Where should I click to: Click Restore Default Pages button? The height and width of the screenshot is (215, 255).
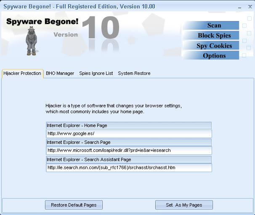[74, 205]
